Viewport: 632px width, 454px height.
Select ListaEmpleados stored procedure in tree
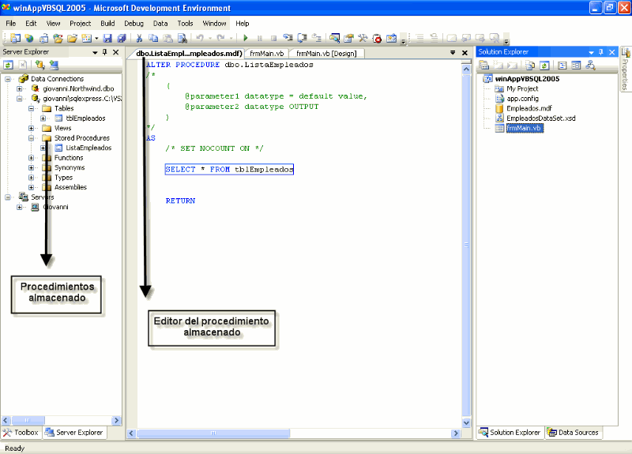[x=88, y=148]
